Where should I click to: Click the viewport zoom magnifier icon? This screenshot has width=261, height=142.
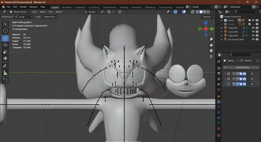pyautogui.click(x=211, y=39)
